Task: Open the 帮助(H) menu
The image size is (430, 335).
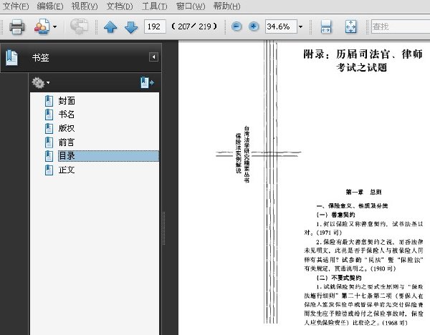Action: coord(226,6)
